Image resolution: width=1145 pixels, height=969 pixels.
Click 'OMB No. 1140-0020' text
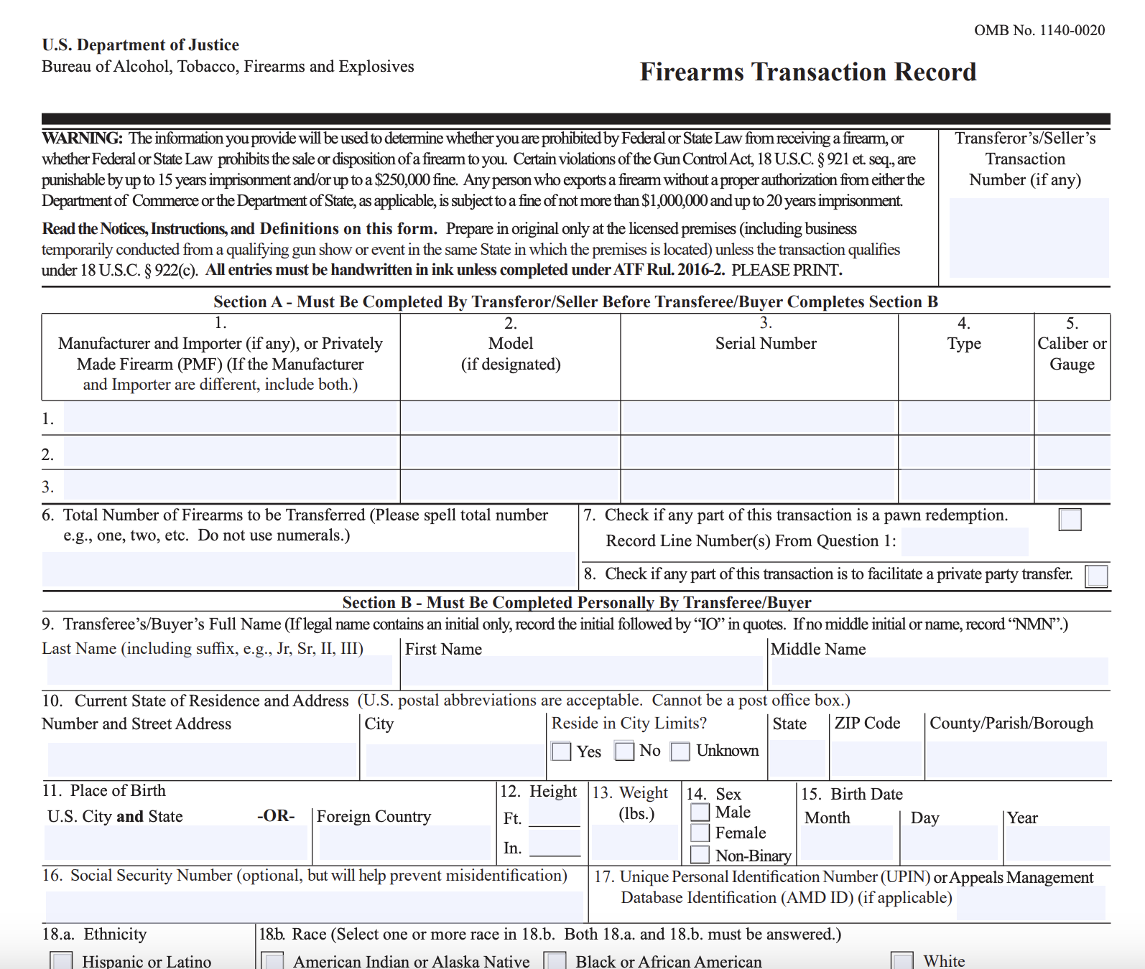tap(1039, 30)
